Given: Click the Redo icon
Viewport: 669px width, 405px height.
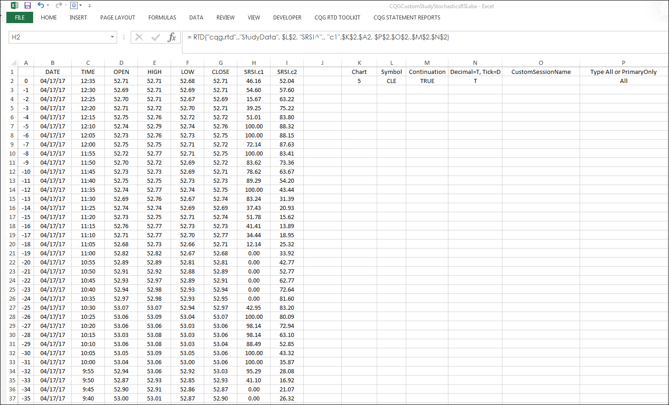Looking at the screenshot, I should [x=57, y=5].
